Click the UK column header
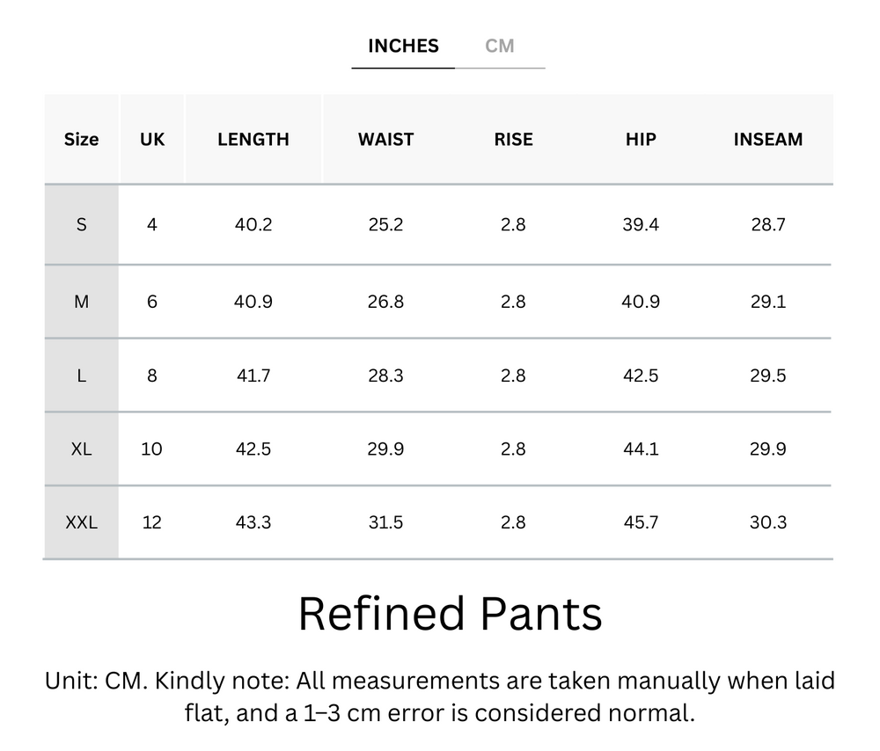880x751 pixels. [151, 139]
